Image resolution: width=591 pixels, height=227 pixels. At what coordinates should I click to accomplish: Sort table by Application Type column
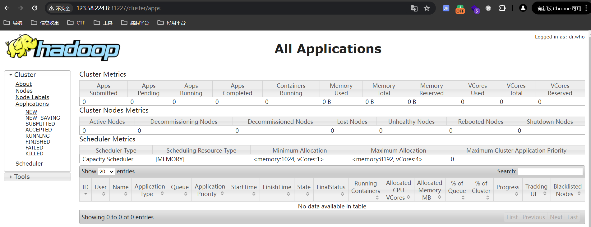click(150, 189)
